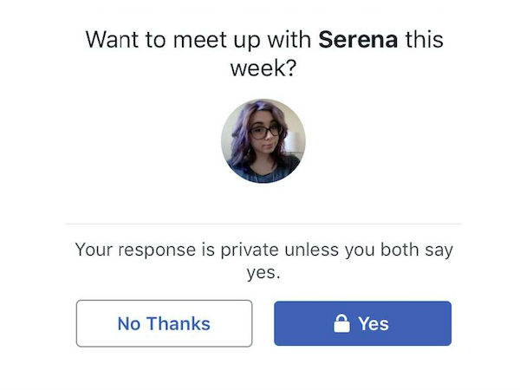Click the lock icon on Yes button
Image resolution: width=520 pixels, height=390 pixels.
tap(342, 324)
